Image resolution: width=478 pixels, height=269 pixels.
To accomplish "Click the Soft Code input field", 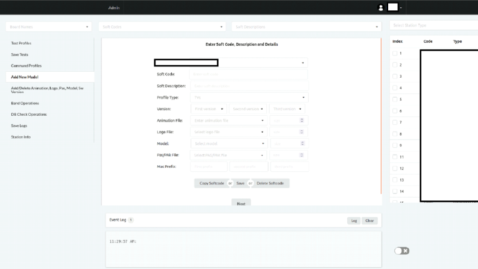I will [x=248, y=74].
